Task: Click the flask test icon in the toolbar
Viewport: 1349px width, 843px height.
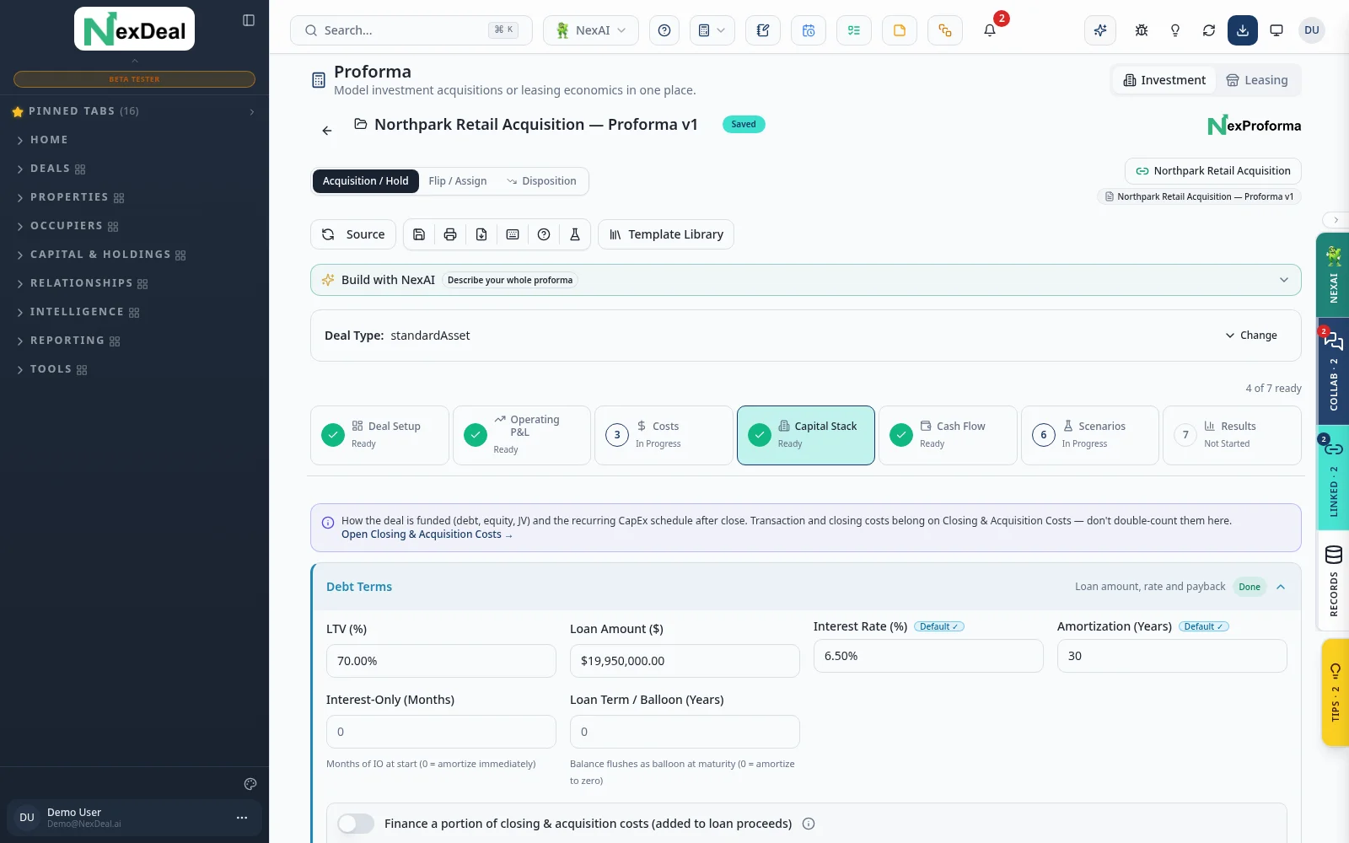Action: (x=575, y=234)
